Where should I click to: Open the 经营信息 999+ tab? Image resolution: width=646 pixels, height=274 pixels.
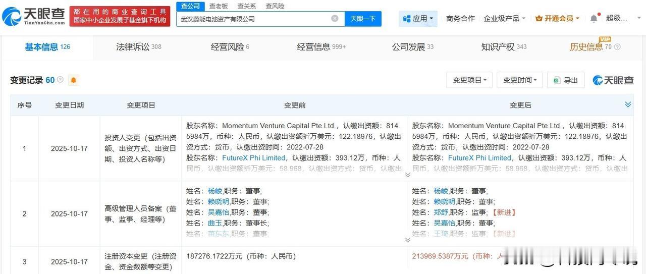click(x=321, y=47)
